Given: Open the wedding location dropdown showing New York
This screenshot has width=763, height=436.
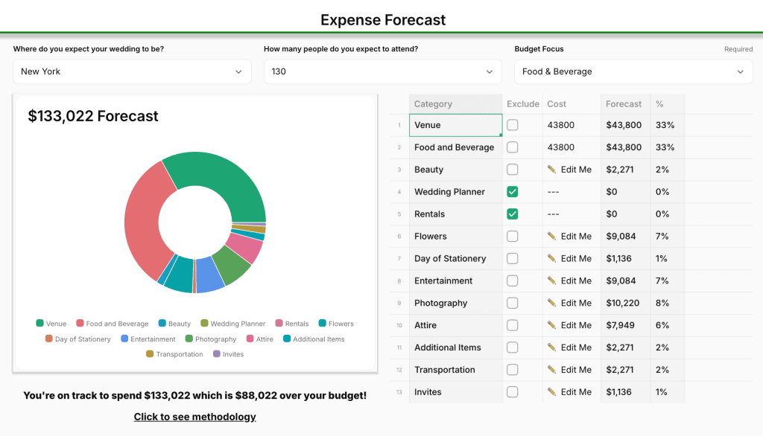Looking at the screenshot, I should pos(131,72).
